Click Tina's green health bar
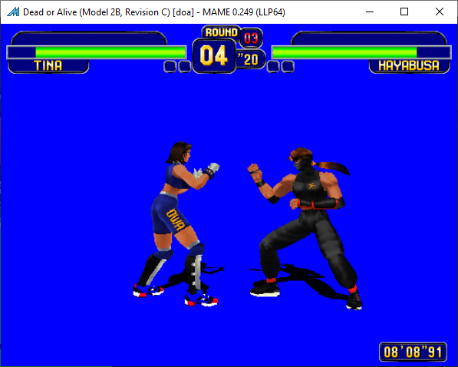This screenshot has width=458, height=367. (110, 52)
